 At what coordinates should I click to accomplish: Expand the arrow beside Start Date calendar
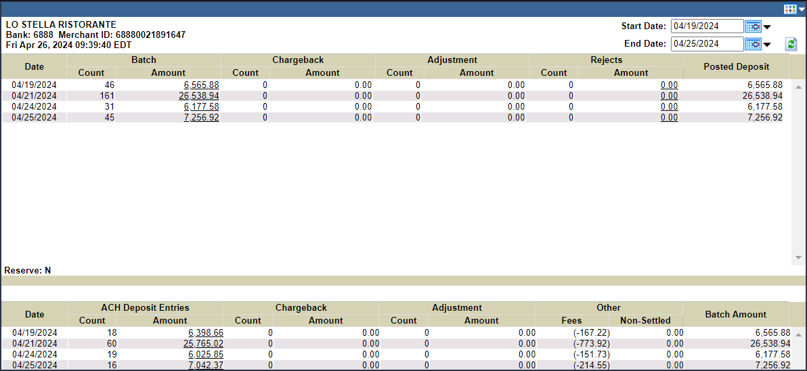(767, 28)
